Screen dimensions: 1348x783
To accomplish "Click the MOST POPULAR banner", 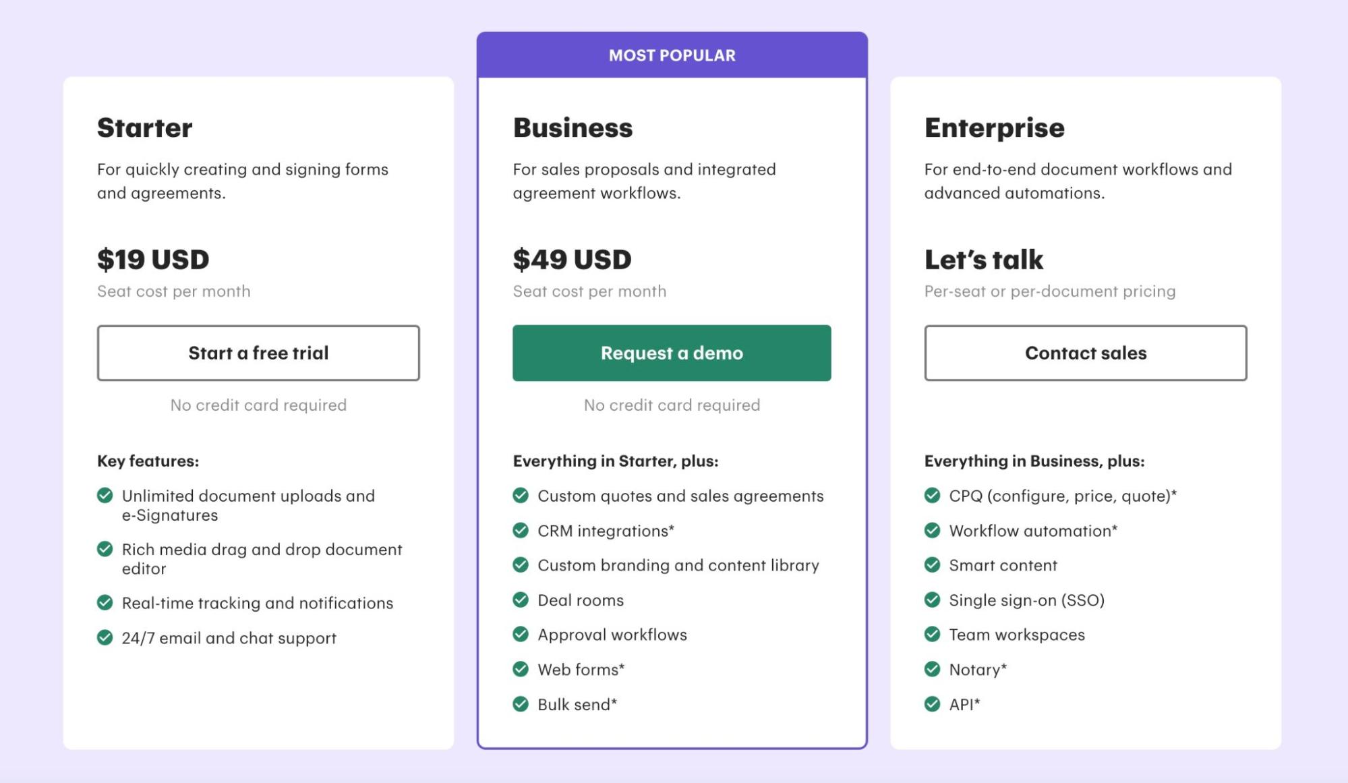I will 672,55.
